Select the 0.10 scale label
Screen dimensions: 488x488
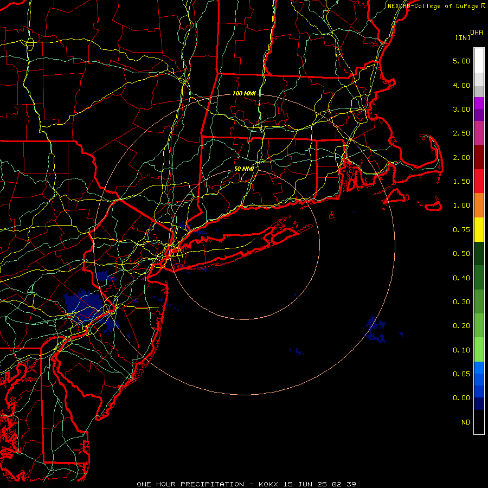[x=461, y=350]
